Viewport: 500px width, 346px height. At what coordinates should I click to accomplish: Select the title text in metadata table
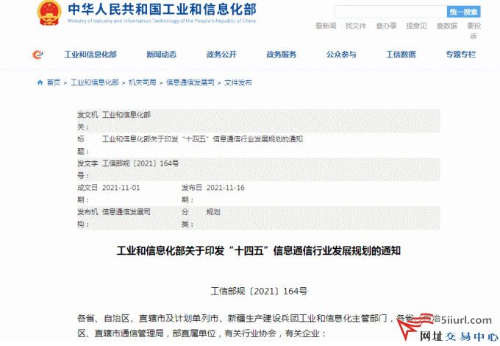pos(202,139)
